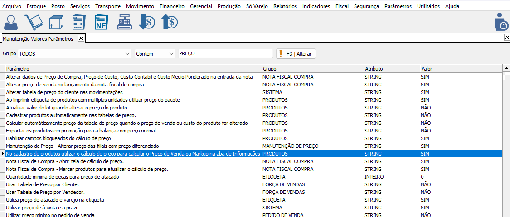Viewport: 510px width, 217px height.
Task: Open the dollar up-arrow icon
Action: [x=170, y=22]
